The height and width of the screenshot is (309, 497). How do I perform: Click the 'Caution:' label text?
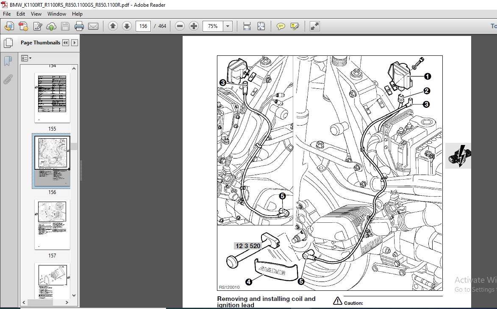point(353,303)
